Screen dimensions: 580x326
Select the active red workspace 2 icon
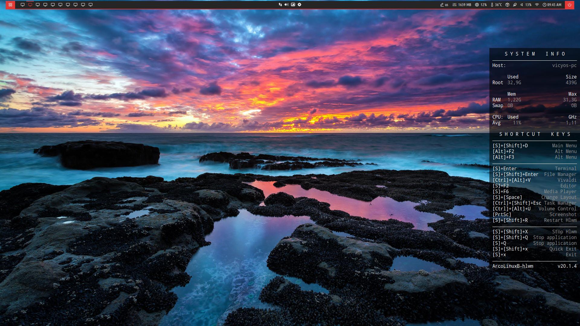[30, 5]
